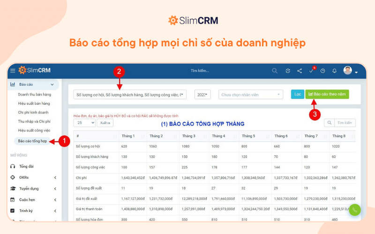Open the Chưa chọn nhân viên dropdown
Viewport: 375px width, 234px height.
[251, 95]
